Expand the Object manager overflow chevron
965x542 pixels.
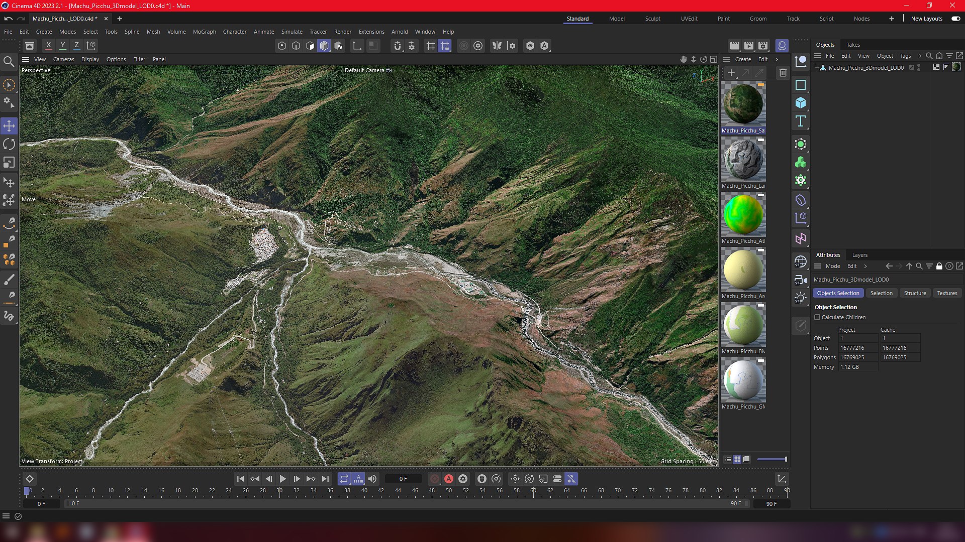tap(920, 56)
